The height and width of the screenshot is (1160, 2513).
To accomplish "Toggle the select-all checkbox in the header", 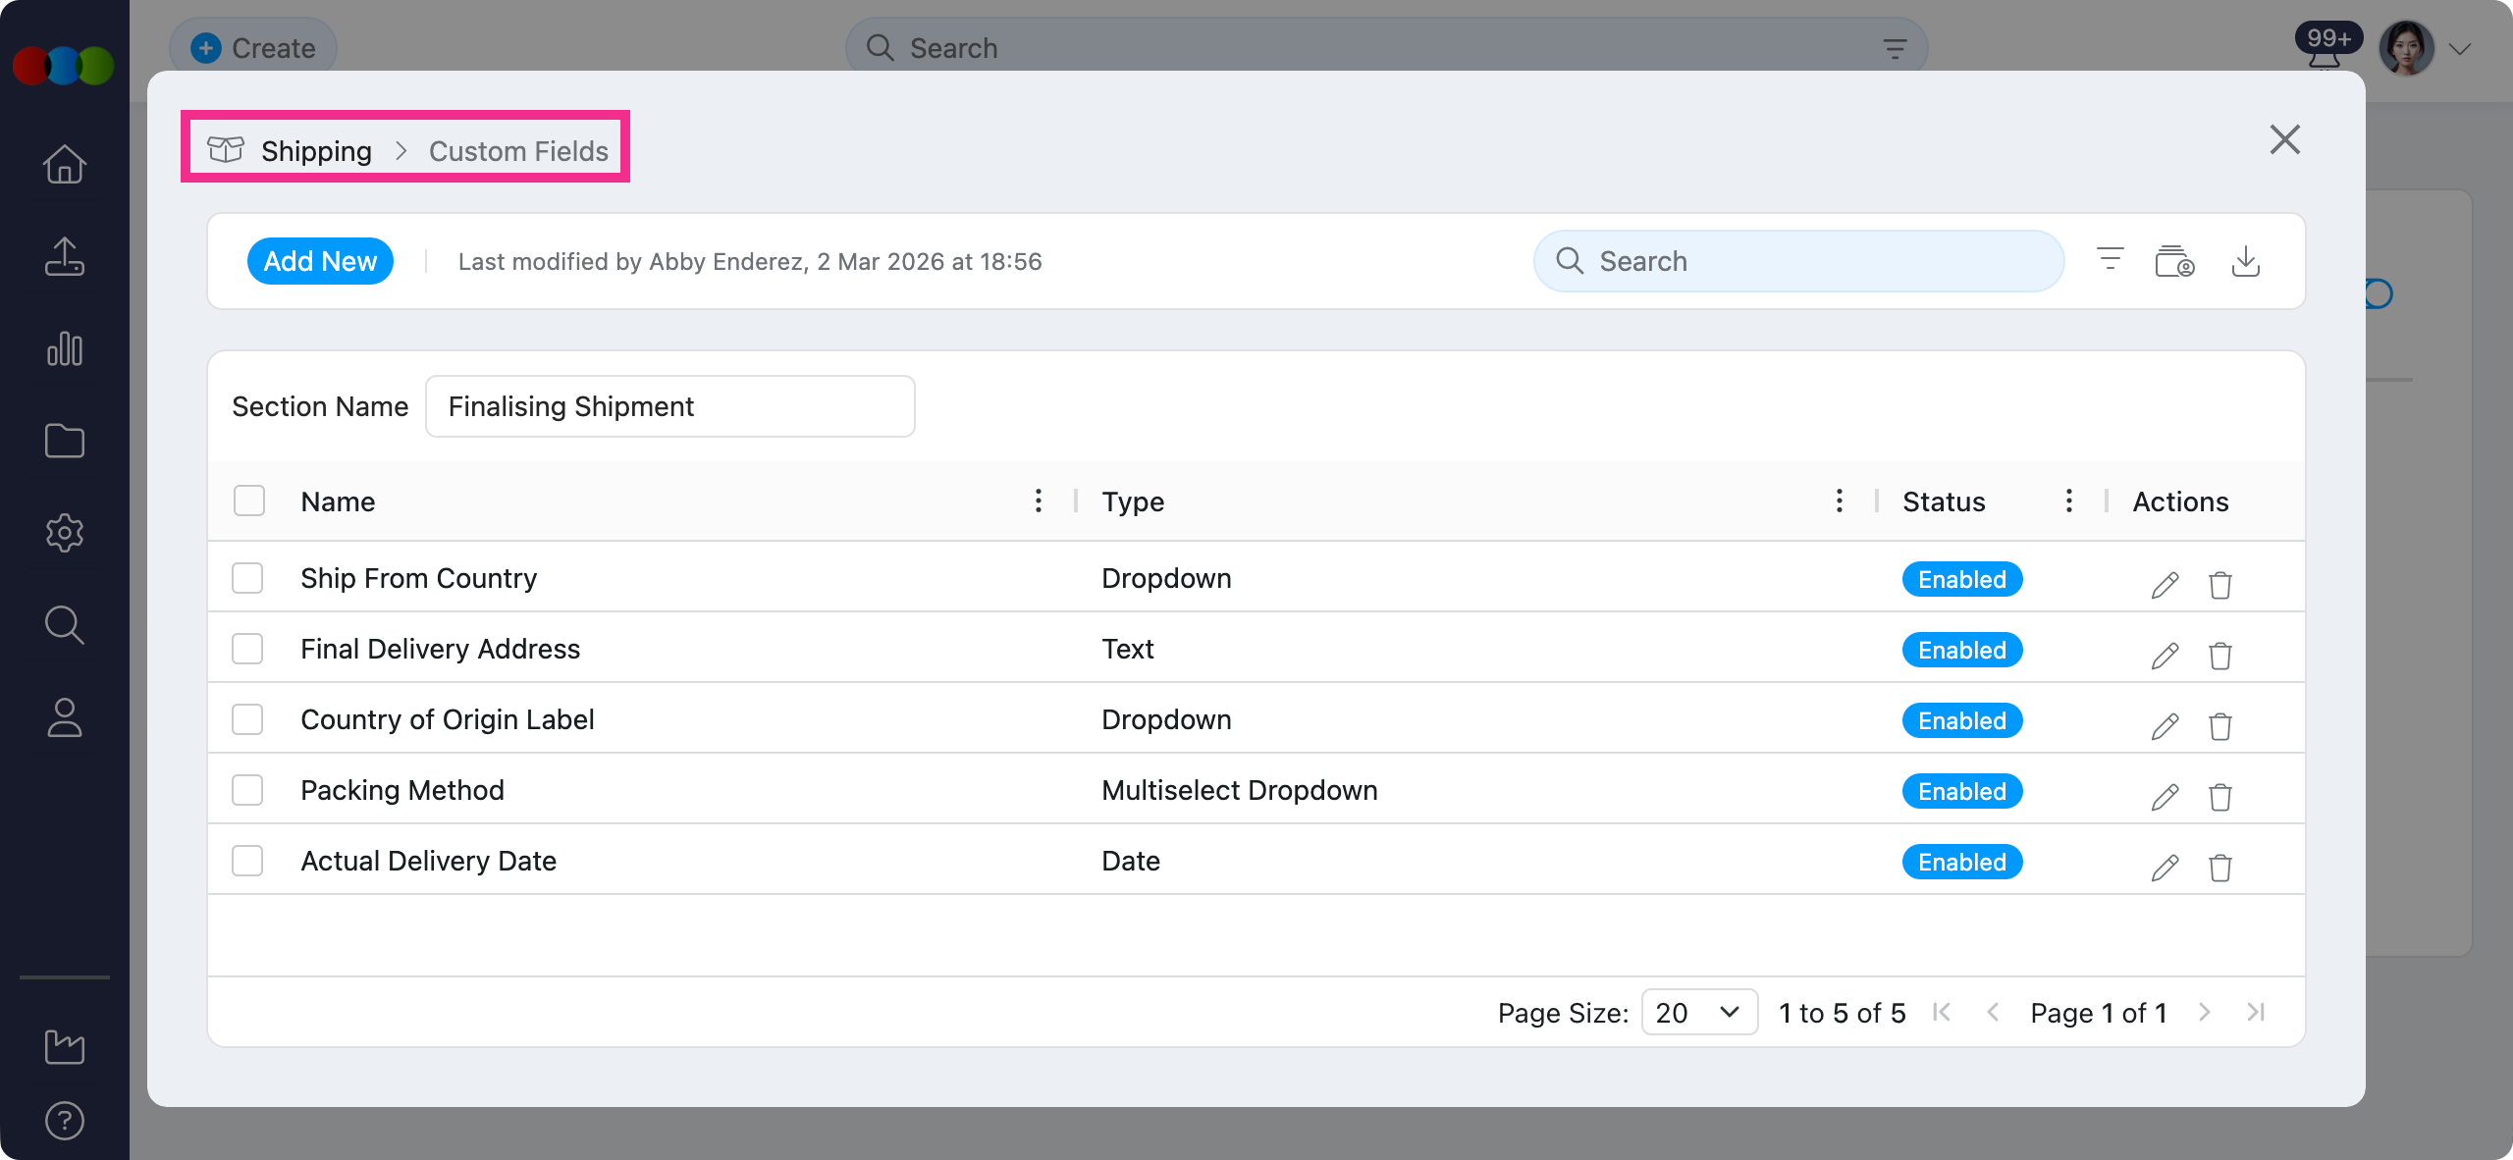I will (x=249, y=501).
